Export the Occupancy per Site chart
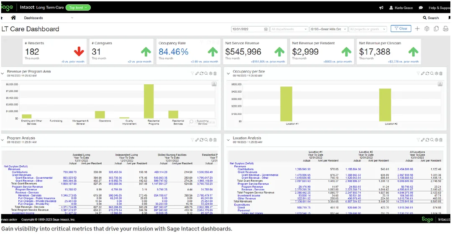 (440, 84)
